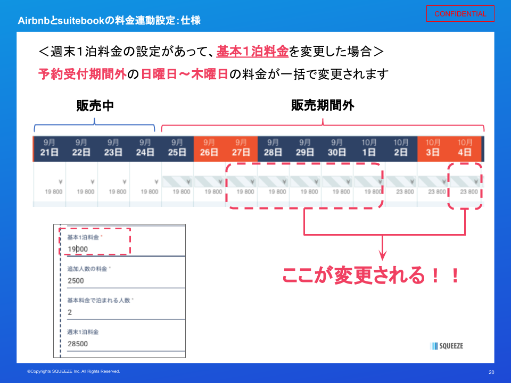The height and width of the screenshot is (383, 511).
Task: Select the 9月25日 calendar header
Action: tap(177, 148)
